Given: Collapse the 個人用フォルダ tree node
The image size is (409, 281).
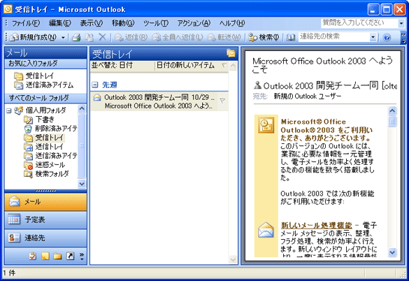Looking at the screenshot, I should point(9,110).
